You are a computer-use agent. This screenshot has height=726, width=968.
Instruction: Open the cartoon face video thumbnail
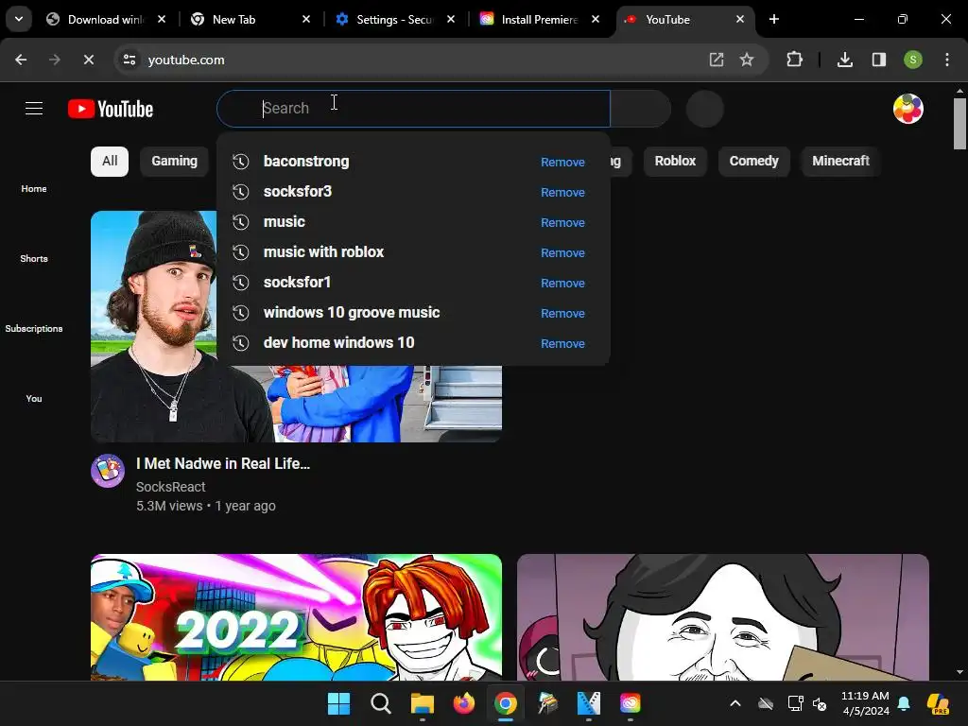723,617
